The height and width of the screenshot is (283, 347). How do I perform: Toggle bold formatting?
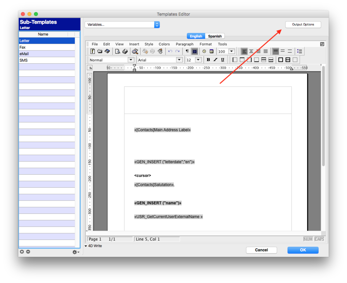pos(208,60)
